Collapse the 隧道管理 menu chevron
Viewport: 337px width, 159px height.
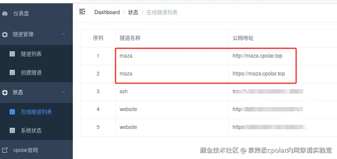point(63,34)
